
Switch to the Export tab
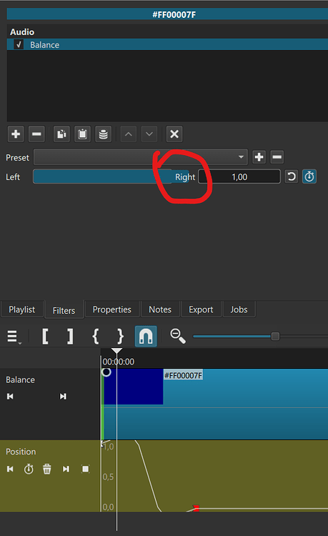tap(201, 309)
